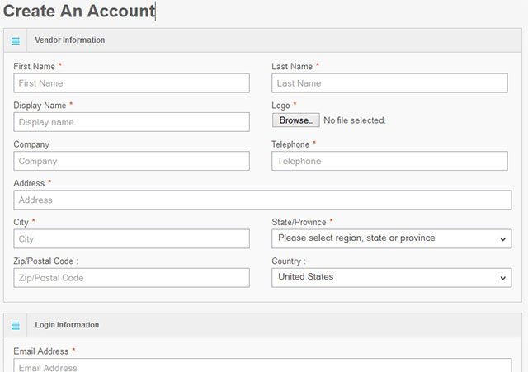Click inside the Telephone field

point(389,161)
